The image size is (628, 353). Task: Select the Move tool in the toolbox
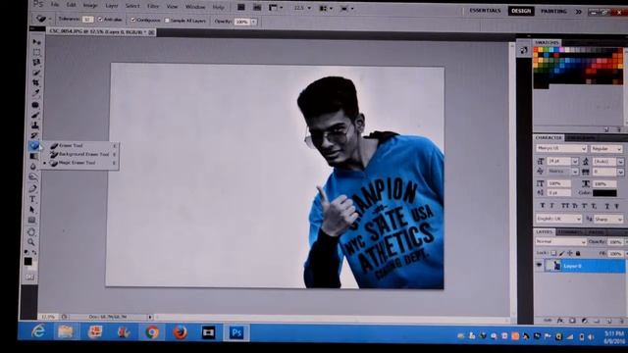36,42
